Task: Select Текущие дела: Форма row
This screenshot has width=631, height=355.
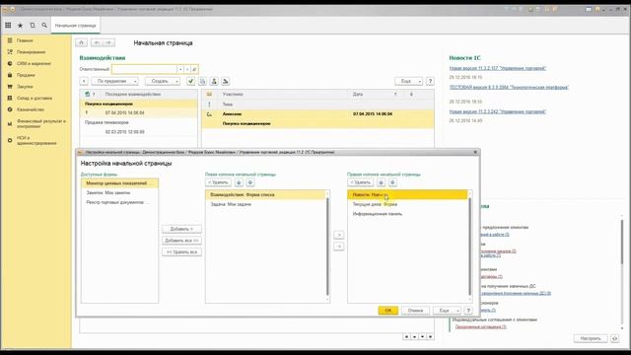Action: pos(407,204)
